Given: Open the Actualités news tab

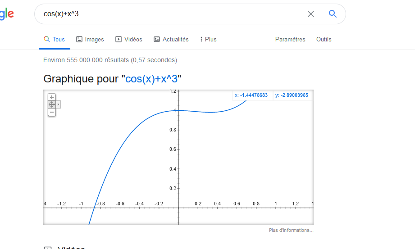Looking at the screenshot, I should pos(171,40).
